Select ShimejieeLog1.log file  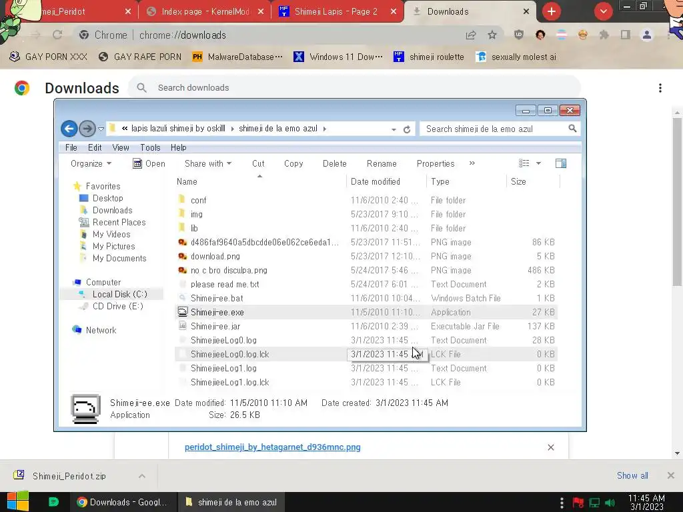pos(366,368)
